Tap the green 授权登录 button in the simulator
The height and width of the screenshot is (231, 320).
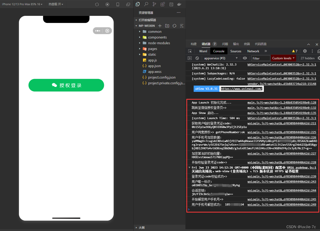click(x=66, y=85)
